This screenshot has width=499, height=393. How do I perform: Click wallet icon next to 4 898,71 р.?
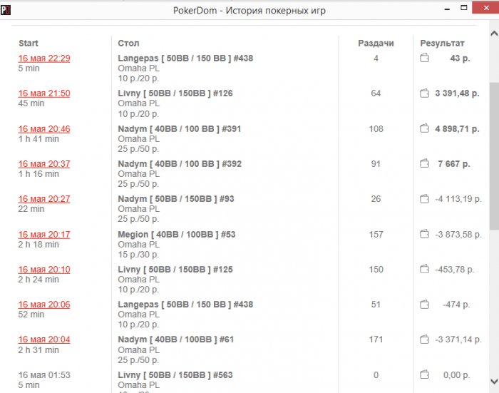(425, 128)
